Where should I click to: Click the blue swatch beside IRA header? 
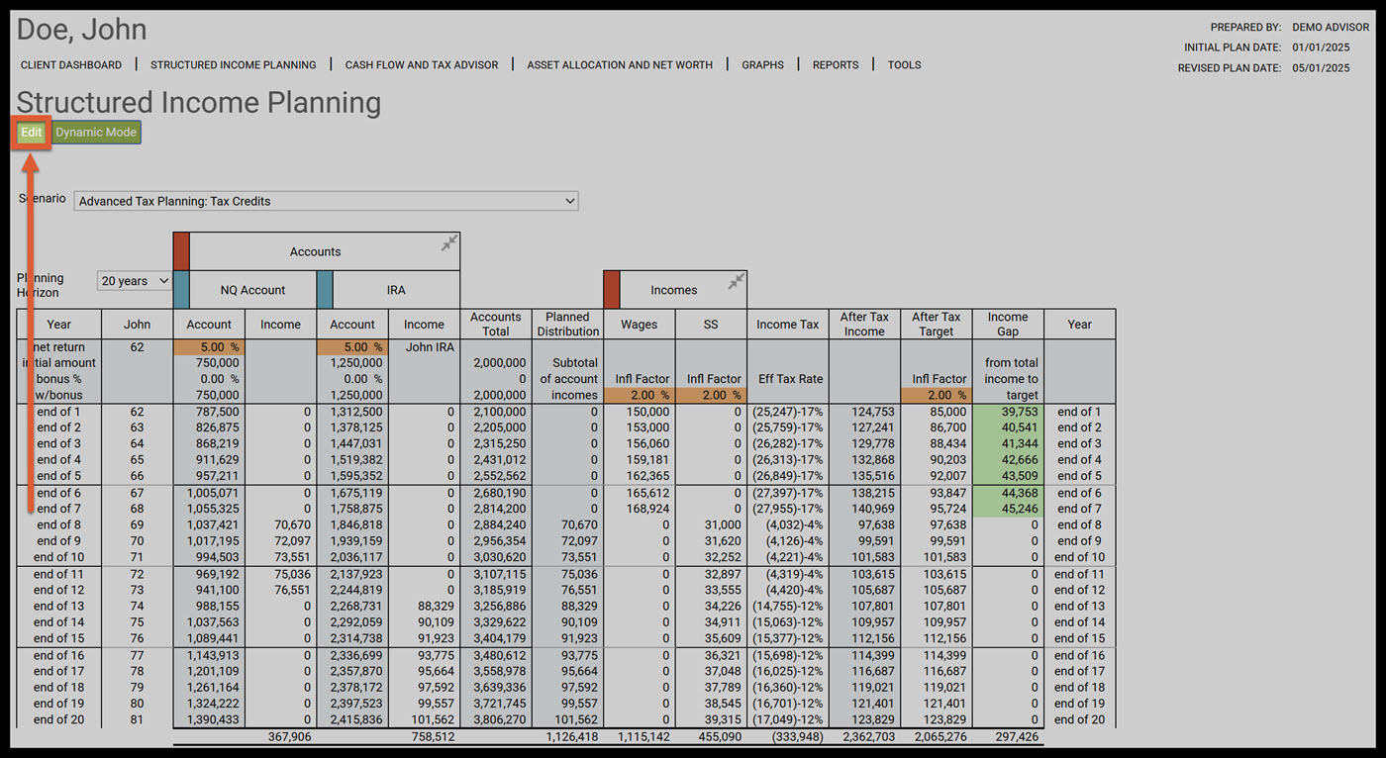(325, 290)
